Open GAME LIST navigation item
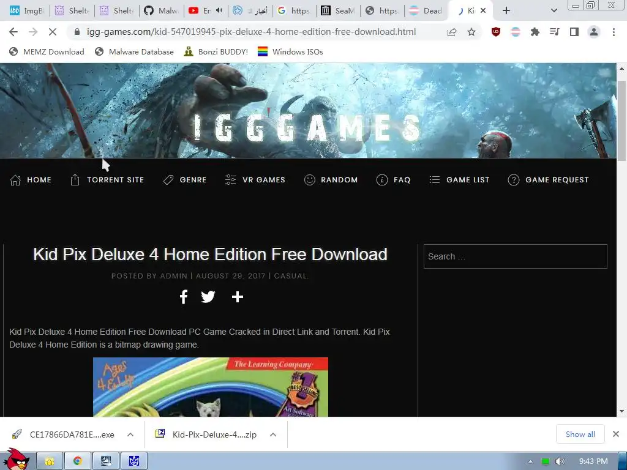 (459, 180)
